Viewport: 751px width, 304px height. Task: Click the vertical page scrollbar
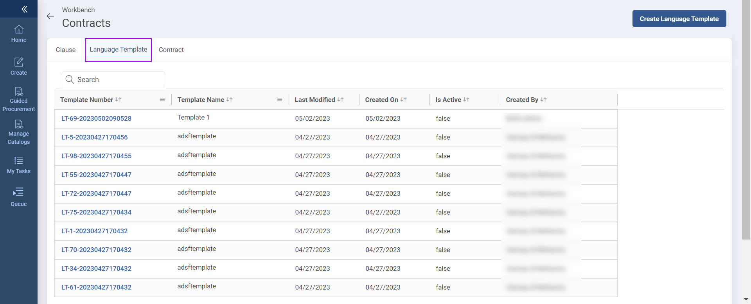click(x=746, y=117)
